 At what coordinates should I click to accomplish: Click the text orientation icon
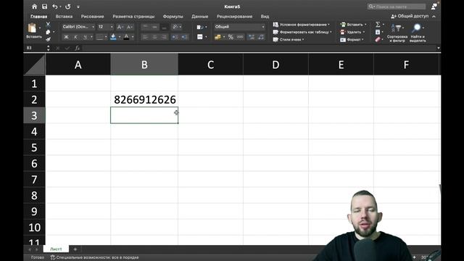(175, 27)
